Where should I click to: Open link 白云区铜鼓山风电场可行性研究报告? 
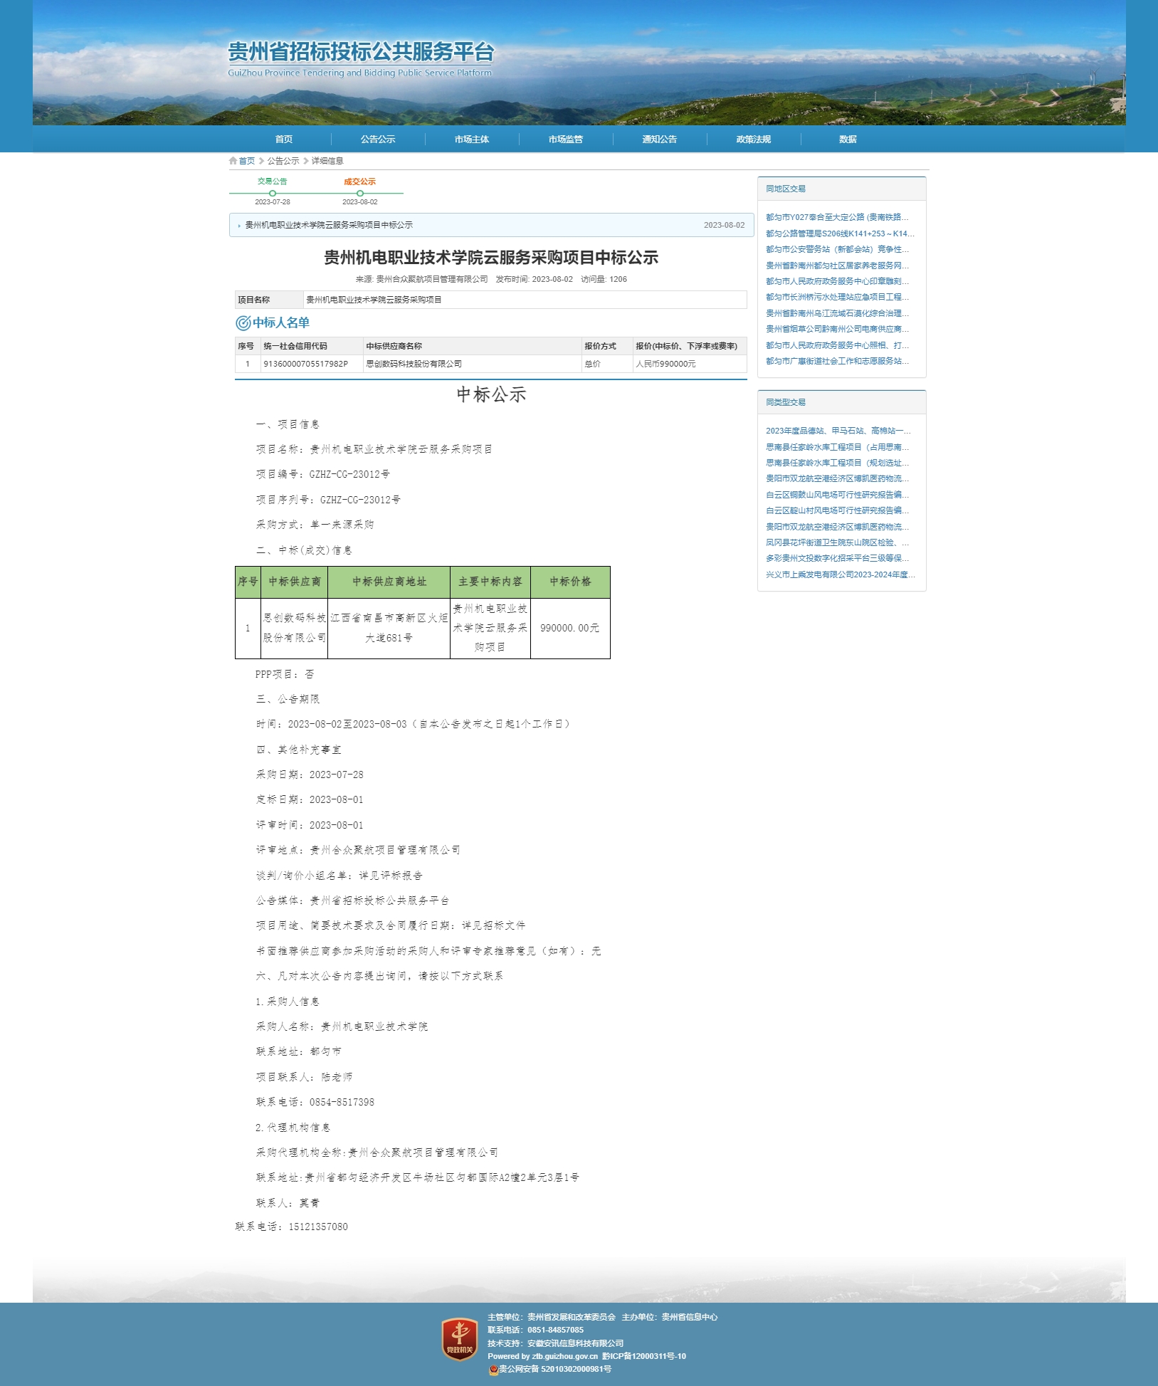837,495
